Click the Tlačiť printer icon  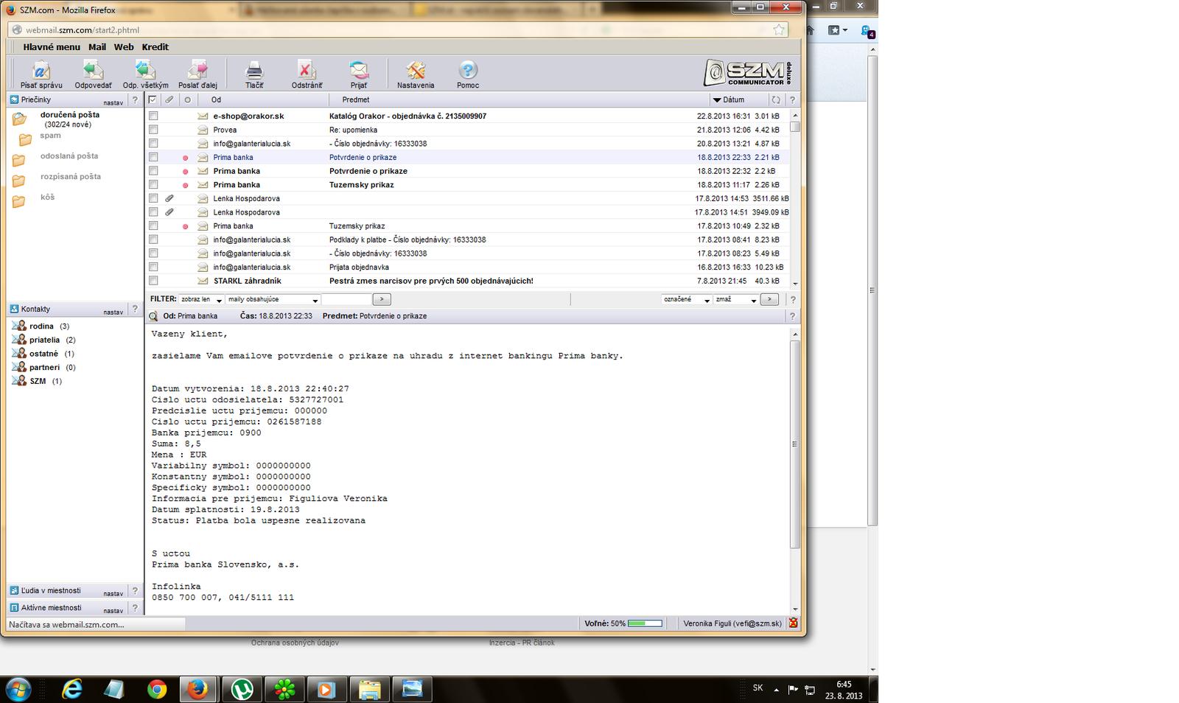[254, 71]
